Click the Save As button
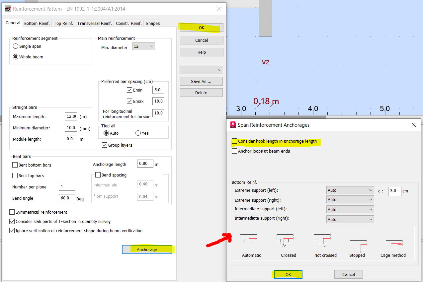The height and width of the screenshot is (282, 423). pos(201,81)
